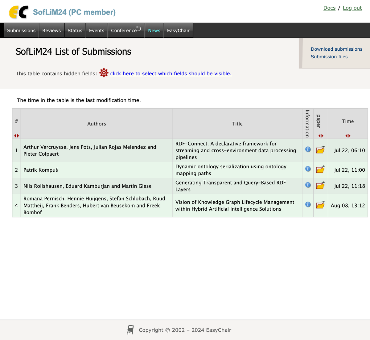Image resolution: width=370 pixels, height=340 pixels.
Task: Toggle ascending sort on the paper column
Action: click(319, 136)
